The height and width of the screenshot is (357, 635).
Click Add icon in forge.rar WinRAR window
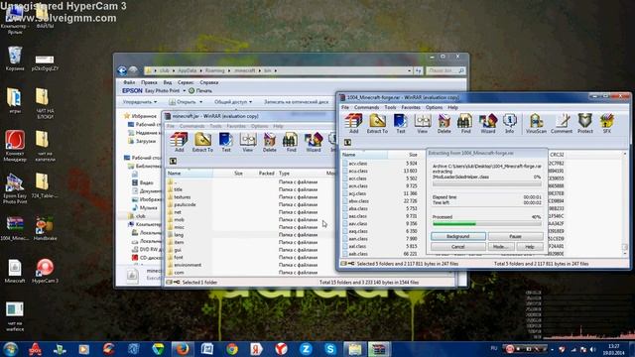(x=353, y=123)
